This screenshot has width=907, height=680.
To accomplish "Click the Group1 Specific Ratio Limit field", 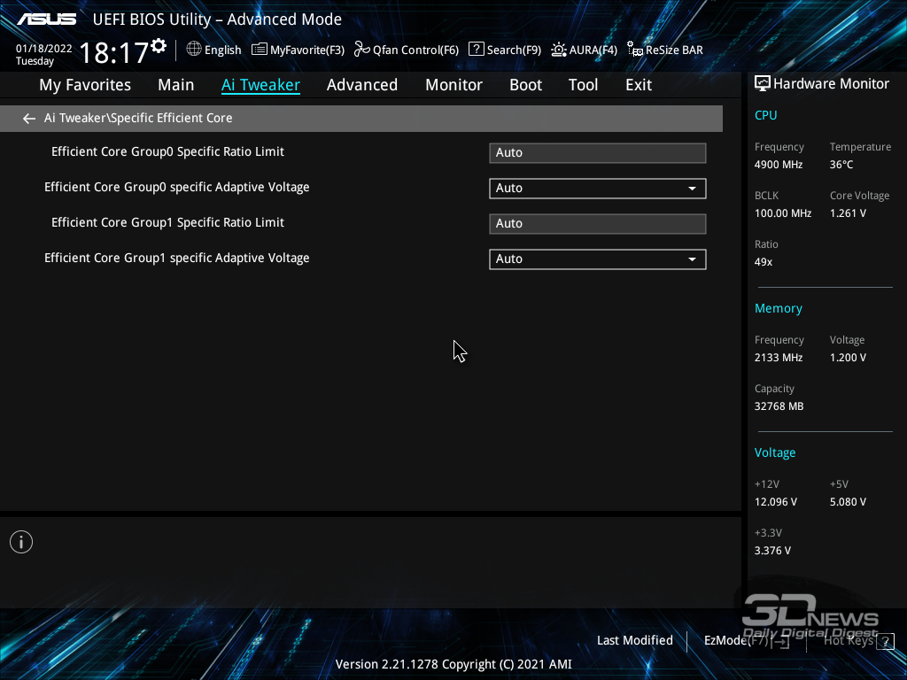I will 598,224.
